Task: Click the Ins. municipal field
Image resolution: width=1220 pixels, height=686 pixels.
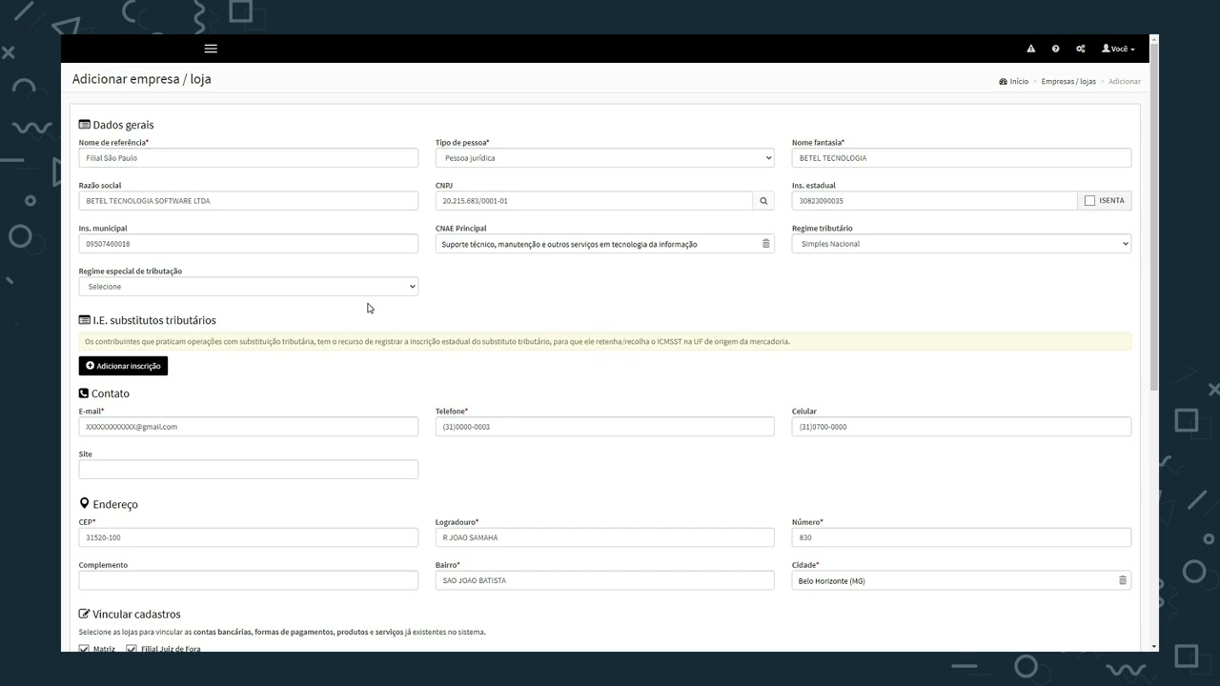Action: 249,244
